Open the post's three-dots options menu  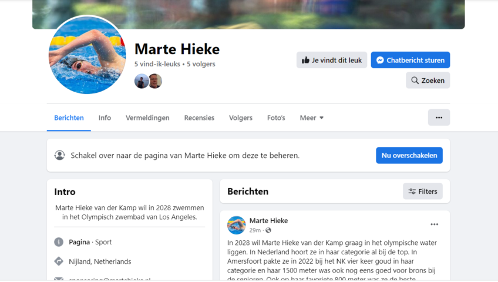(x=434, y=224)
